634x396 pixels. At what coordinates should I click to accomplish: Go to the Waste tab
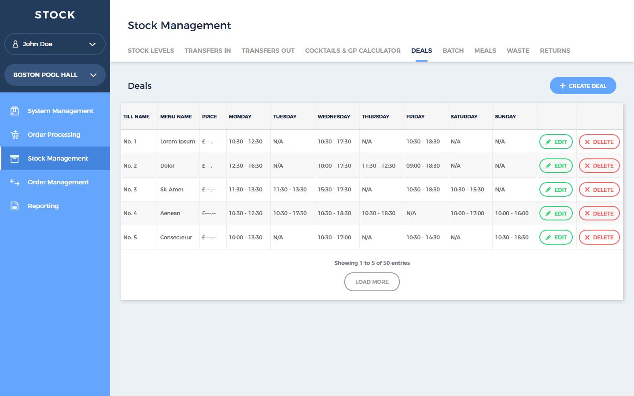click(x=518, y=51)
